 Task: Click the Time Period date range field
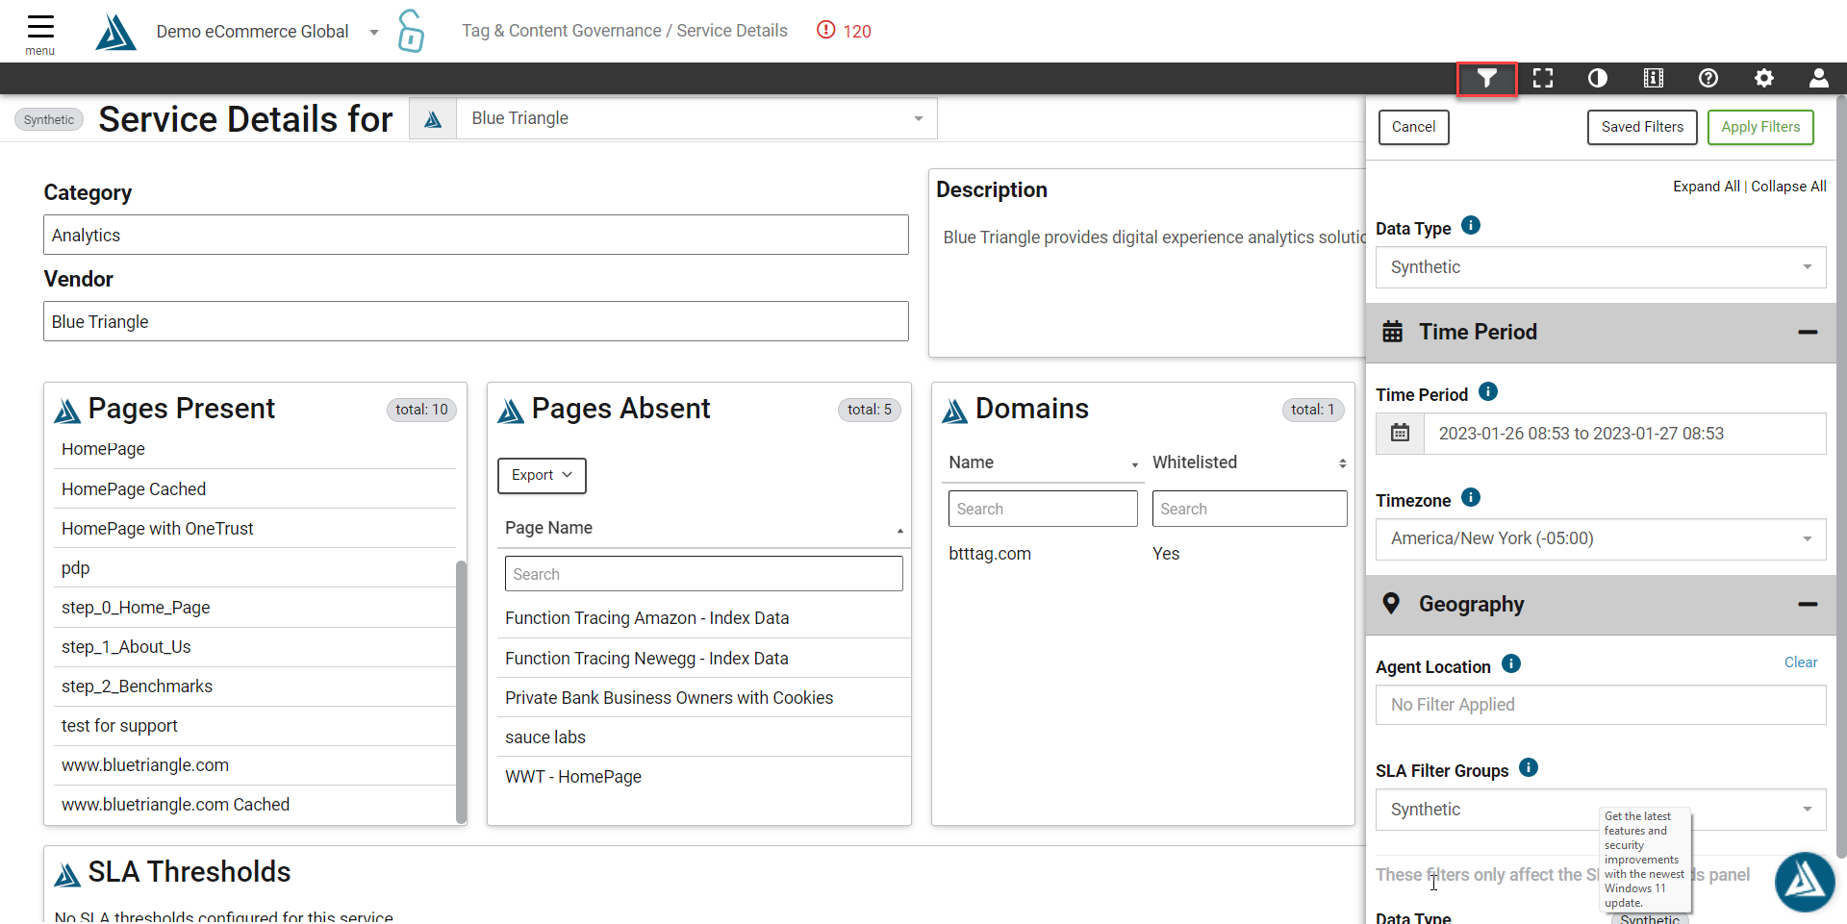[x=1625, y=434]
